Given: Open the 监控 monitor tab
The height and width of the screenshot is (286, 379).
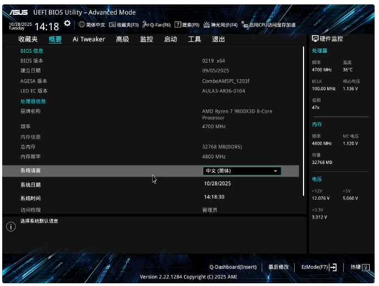Looking at the screenshot, I should tap(147, 39).
